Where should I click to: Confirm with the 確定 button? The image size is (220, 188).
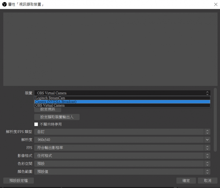(x=186, y=181)
